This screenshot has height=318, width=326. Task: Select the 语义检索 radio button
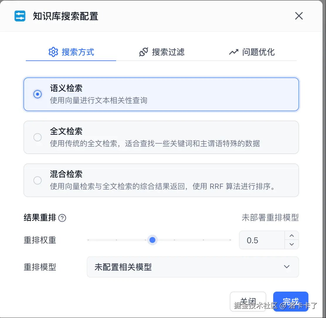[x=38, y=94]
